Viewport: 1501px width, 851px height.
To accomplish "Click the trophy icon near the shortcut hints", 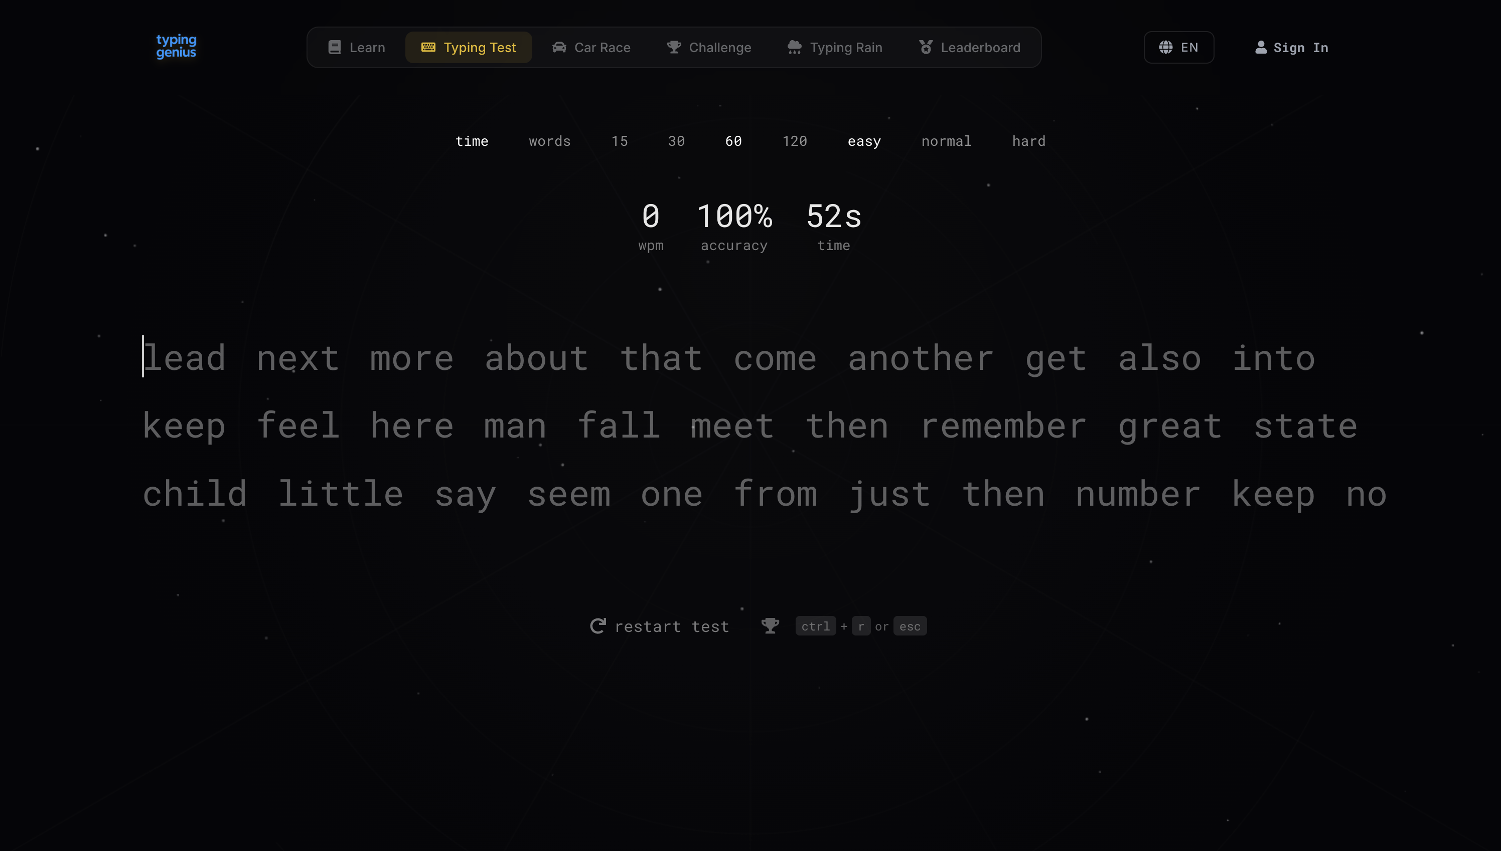I will click(x=771, y=625).
